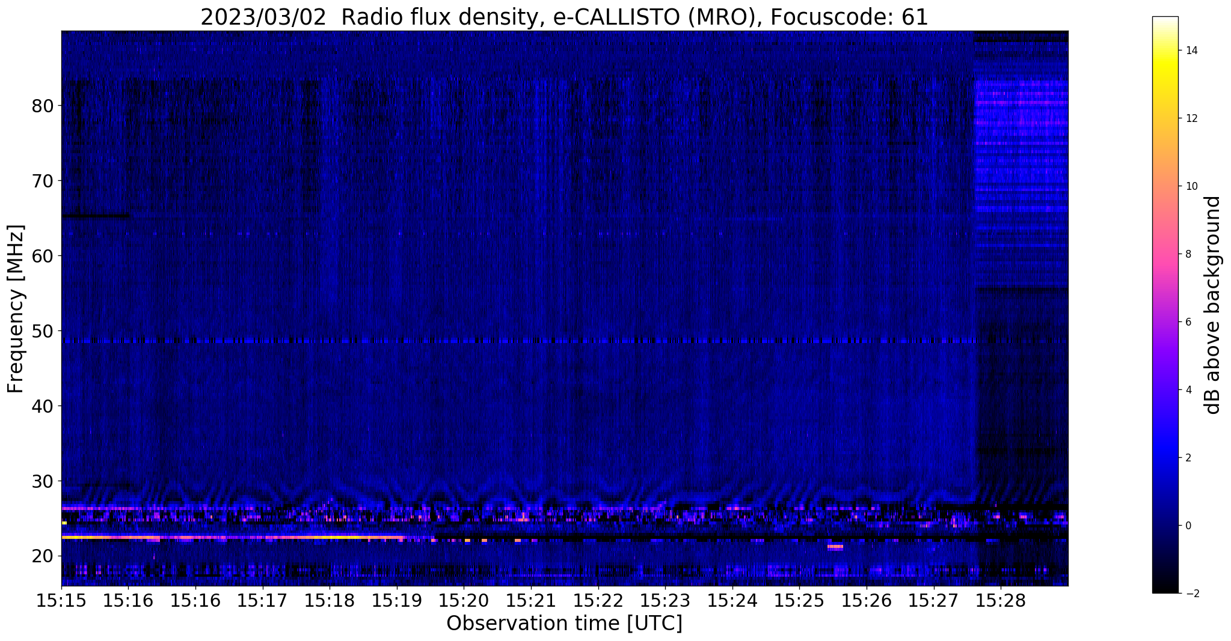Click the 30 tick on frequency axis
The height and width of the screenshot is (641, 1231).
point(43,481)
